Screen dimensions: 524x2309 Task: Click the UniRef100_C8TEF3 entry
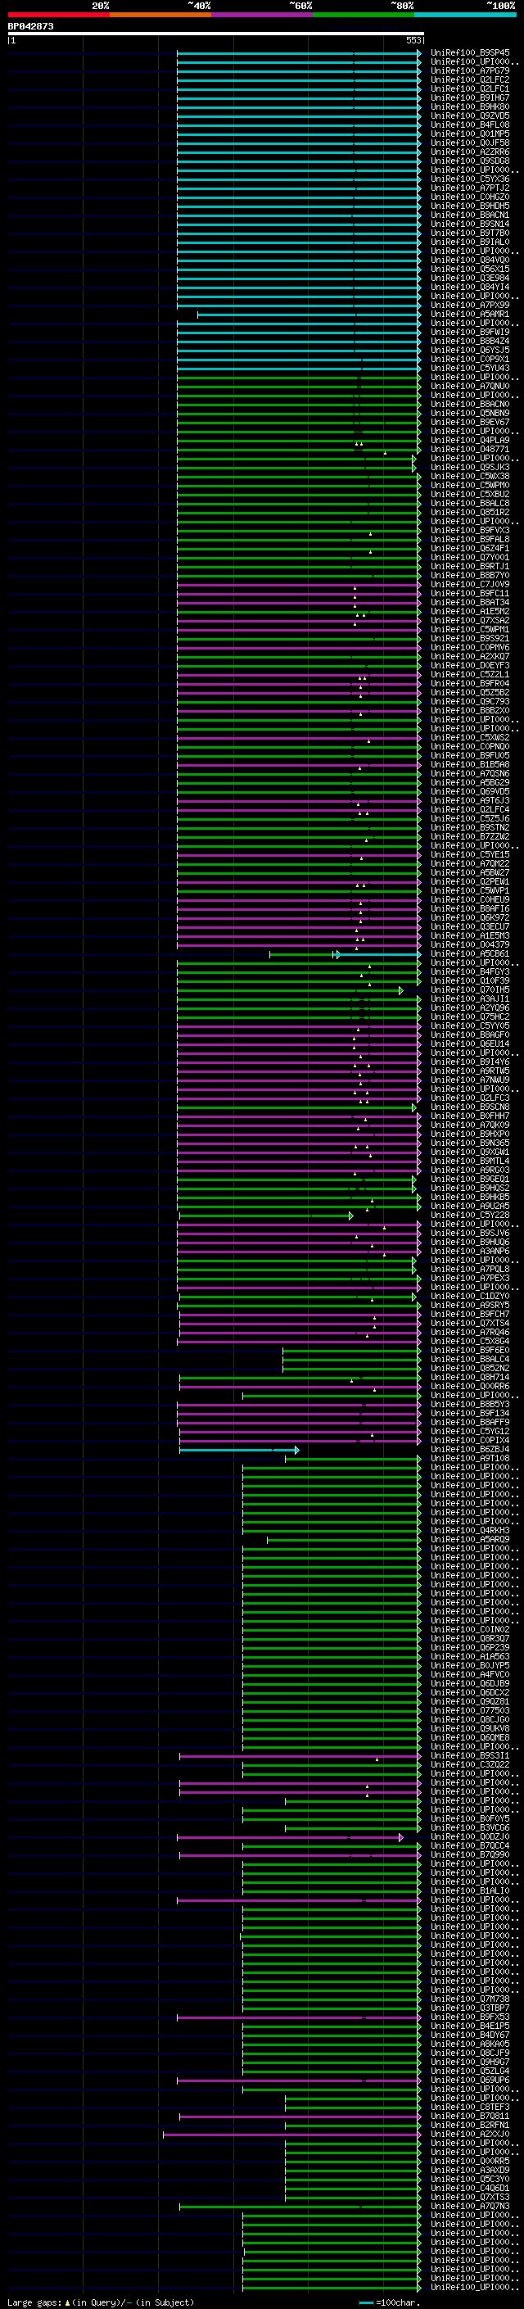tap(469, 2108)
